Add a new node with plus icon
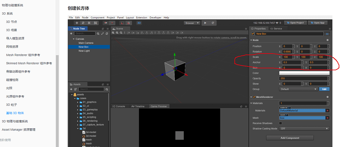343x147 pixels. [x=71, y=33]
